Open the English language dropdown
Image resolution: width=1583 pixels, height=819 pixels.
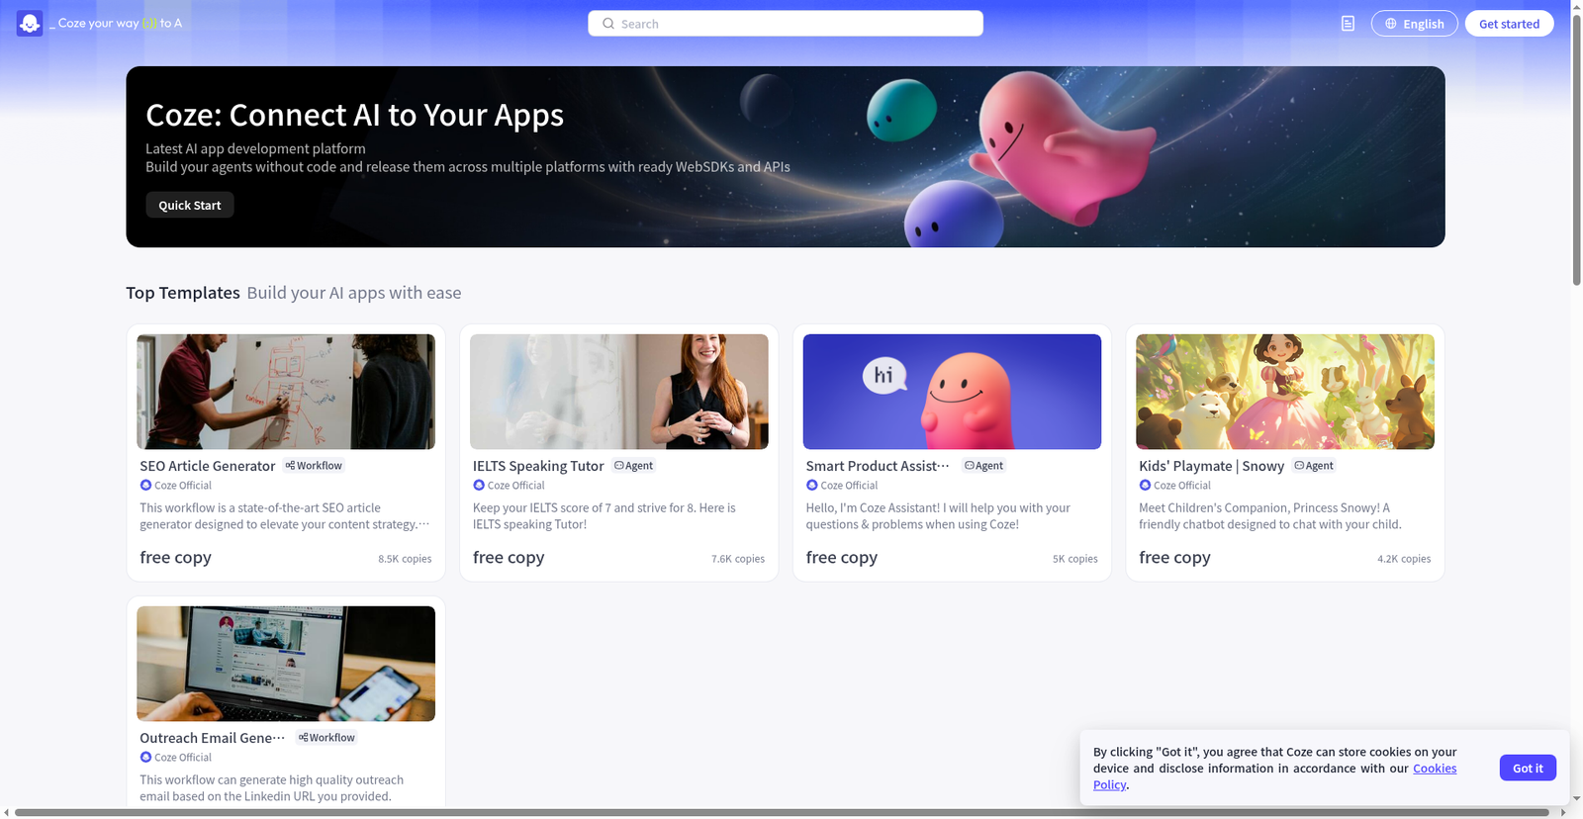coord(1414,24)
